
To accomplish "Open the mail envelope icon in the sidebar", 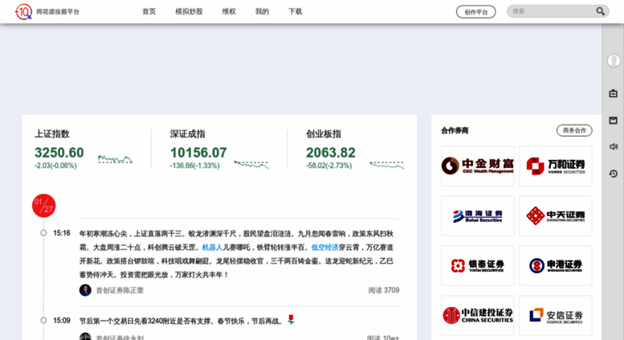I will click(614, 121).
